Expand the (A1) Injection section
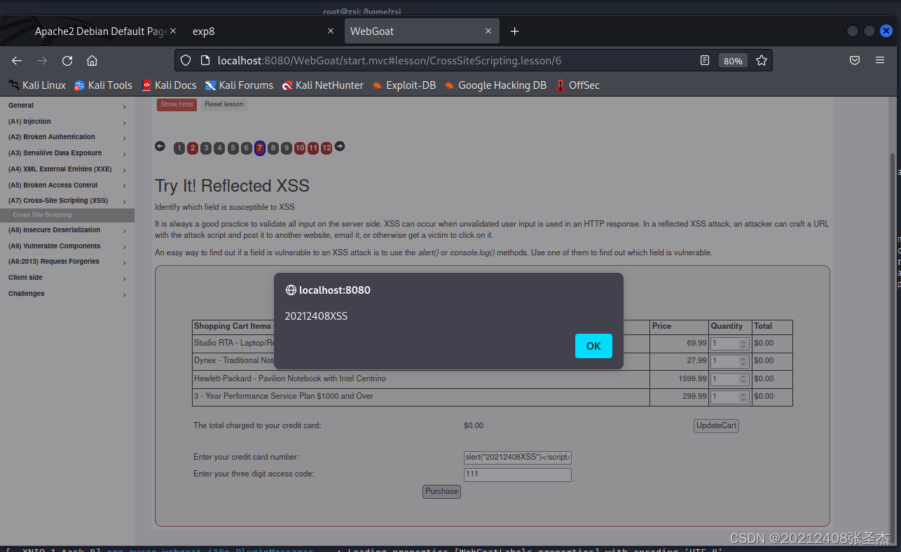 coord(67,122)
